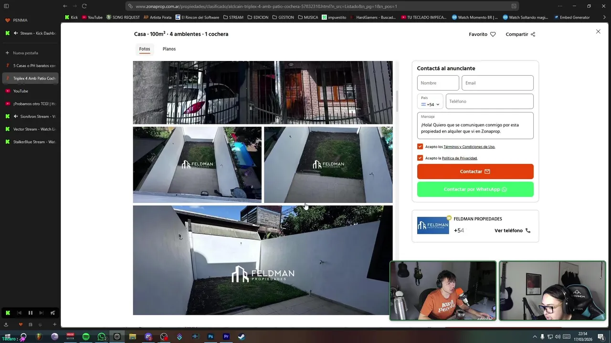The width and height of the screenshot is (611, 343).
Task: Pause the sidebar media player
Action: (x=30, y=313)
